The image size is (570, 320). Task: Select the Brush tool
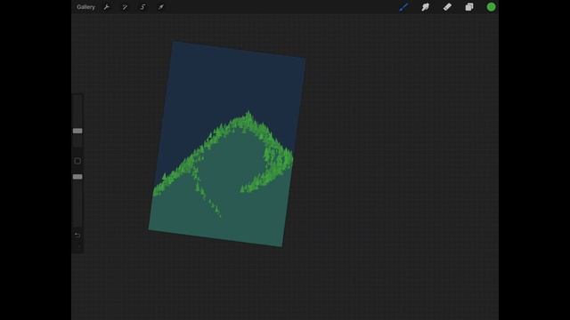coord(403,7)
